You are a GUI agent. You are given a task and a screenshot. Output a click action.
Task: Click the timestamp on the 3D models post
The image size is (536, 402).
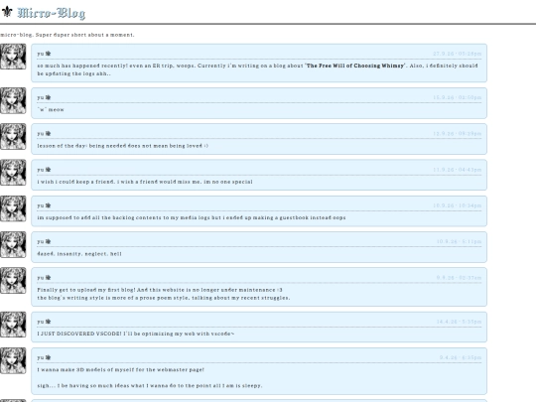coord(461,358)
